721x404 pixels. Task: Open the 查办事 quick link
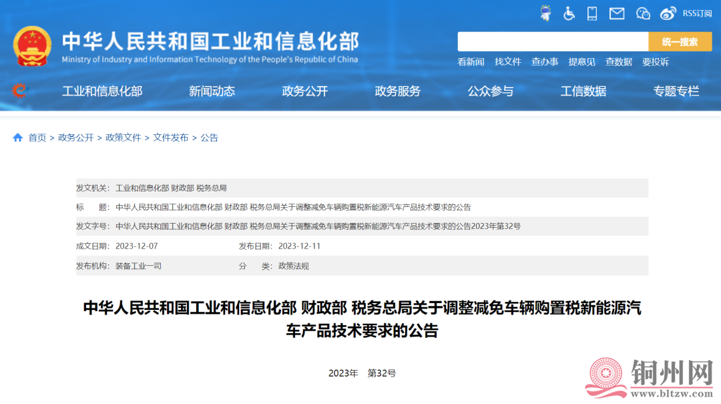click(545, 61)
